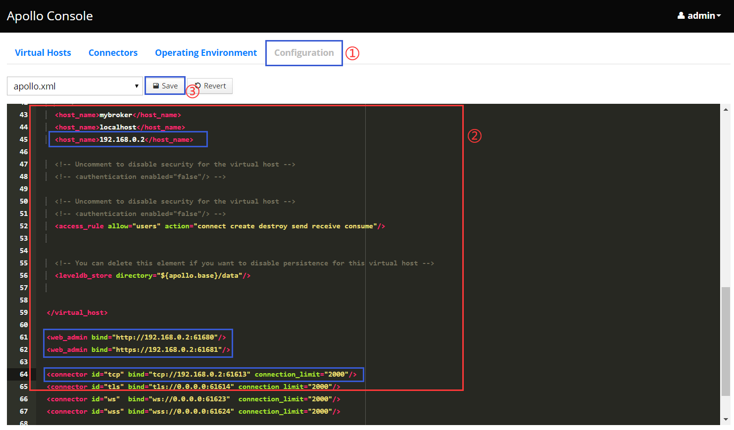Open the admin user menu
The height and width of the screenshot is (430, 734).
(x=699, y=16)
